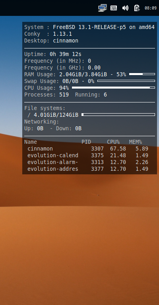Select the evolution-calend process row
Screen dimensions: 159x305
[88, 155]
